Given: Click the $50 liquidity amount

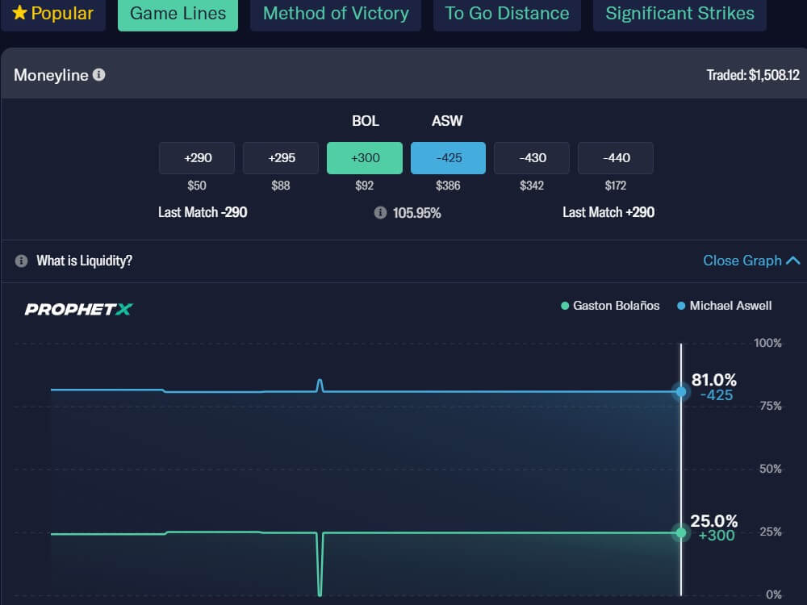Looking at the screenshot, I should 197,186.
